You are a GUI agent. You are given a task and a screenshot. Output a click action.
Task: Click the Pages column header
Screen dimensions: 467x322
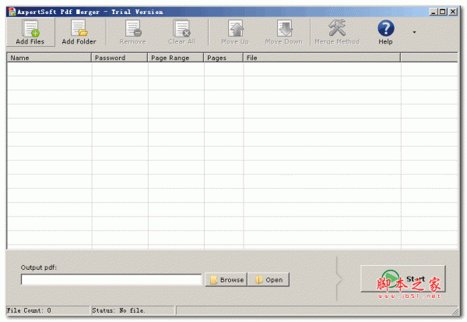click(x=223, y=58)
